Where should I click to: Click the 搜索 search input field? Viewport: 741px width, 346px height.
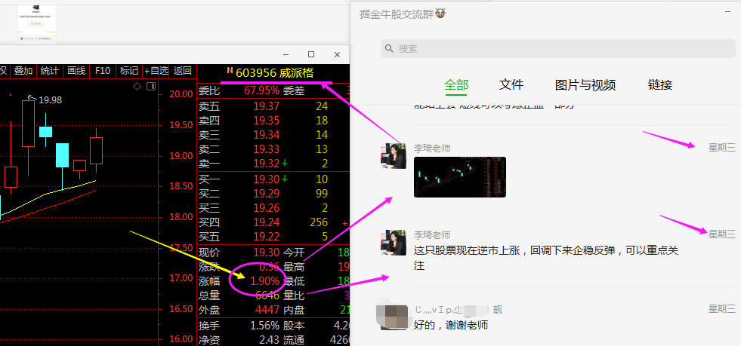(559, 48)
